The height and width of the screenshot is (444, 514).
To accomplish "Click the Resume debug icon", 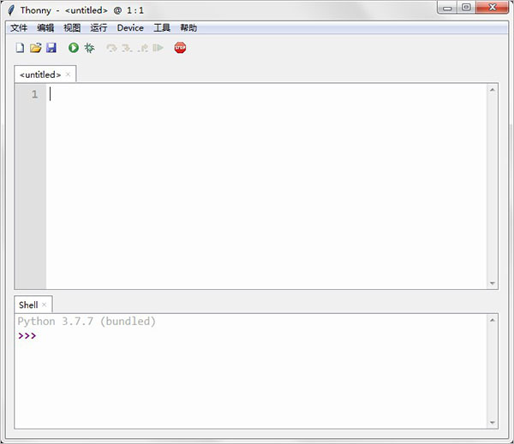I will click(x=158, y=48).
